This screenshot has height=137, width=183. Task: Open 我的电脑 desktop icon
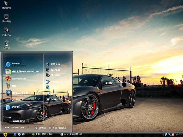point(6,18)
